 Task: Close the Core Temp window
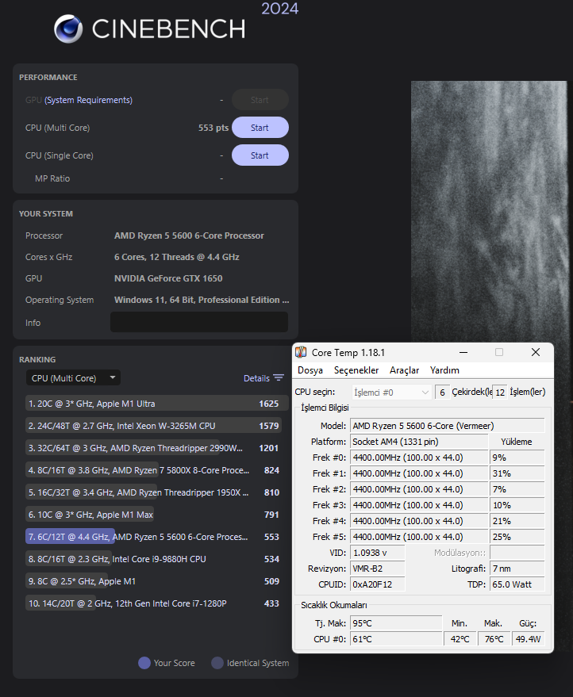tap(536, 353)
